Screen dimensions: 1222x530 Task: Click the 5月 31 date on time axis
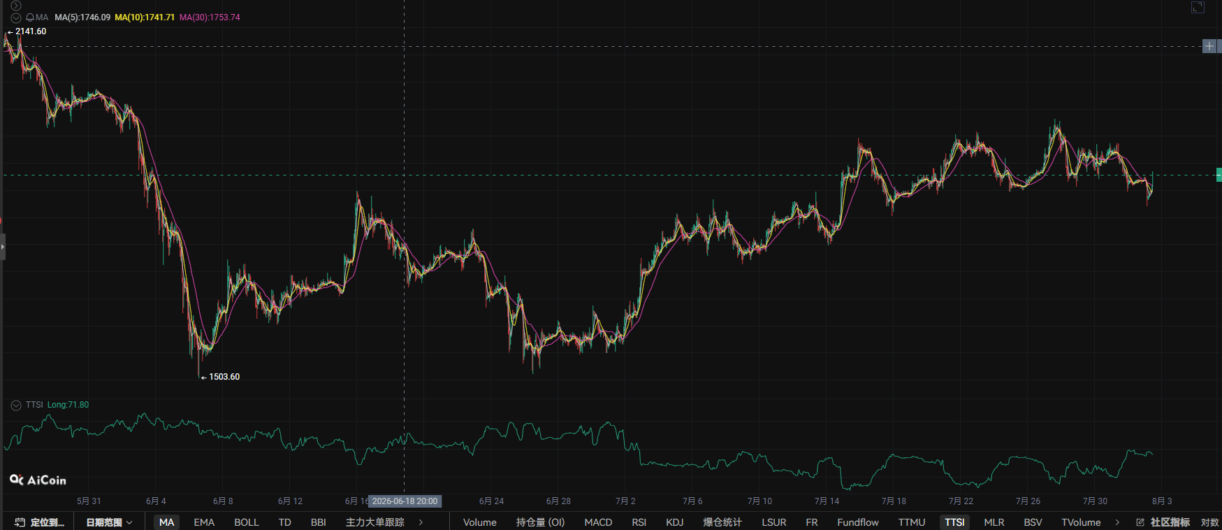tap(89, 501)
